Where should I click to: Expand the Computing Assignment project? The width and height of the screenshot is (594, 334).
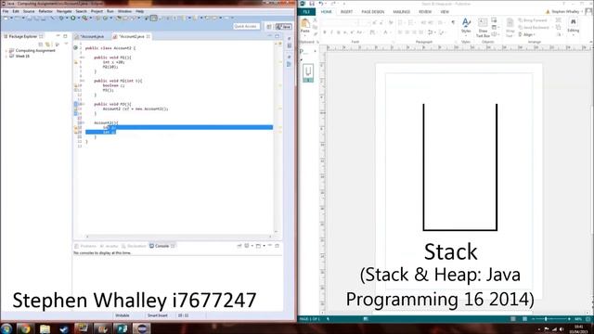[6, 50]
